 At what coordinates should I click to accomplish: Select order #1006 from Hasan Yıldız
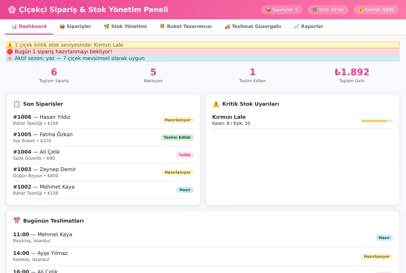point(103,120)
